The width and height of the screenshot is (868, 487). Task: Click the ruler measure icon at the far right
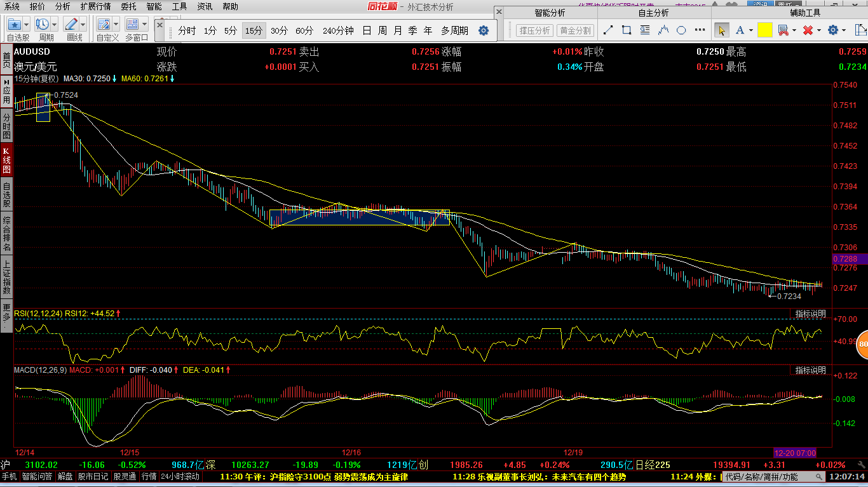click(860, 30)
